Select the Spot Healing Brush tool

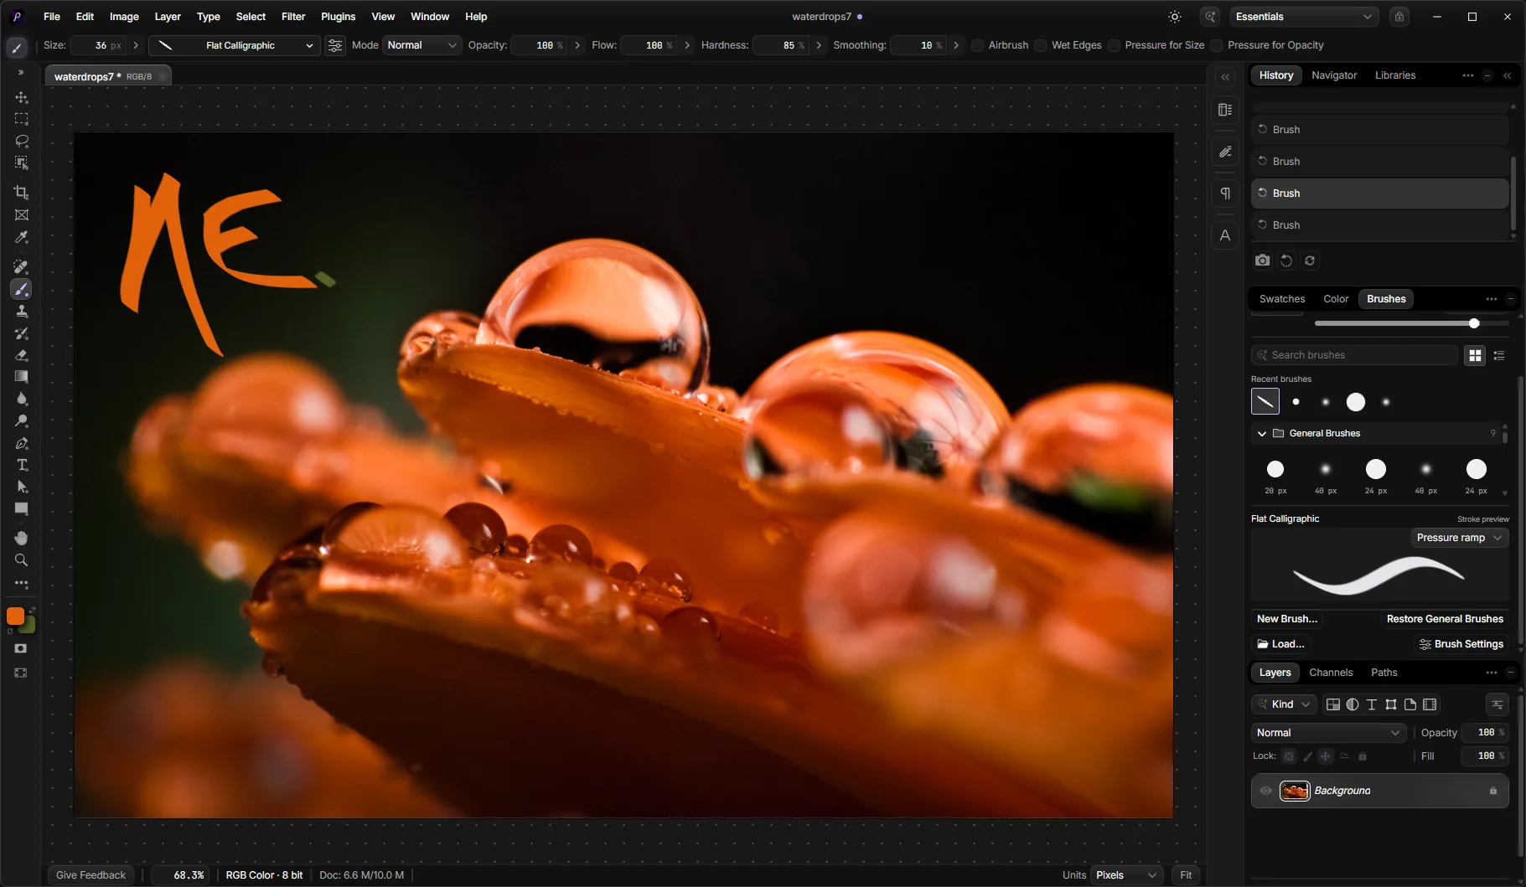[x=22, y=267]
